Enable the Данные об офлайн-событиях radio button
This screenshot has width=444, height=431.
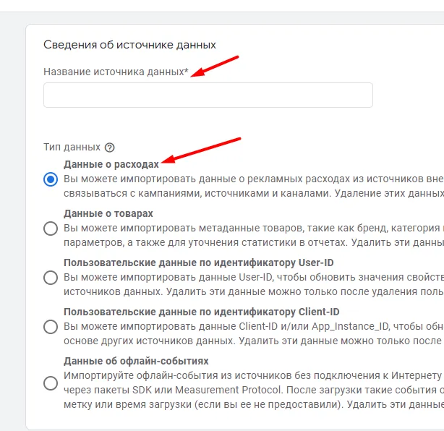pyautogui.click(x=51, y=383)
